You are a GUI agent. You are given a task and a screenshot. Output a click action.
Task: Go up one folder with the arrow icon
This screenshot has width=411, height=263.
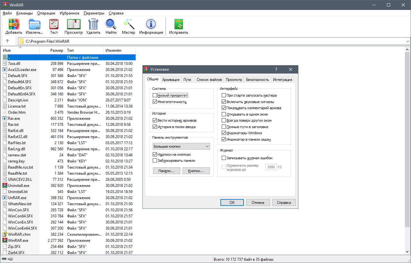pyautogui.click(x=7, y=41)
